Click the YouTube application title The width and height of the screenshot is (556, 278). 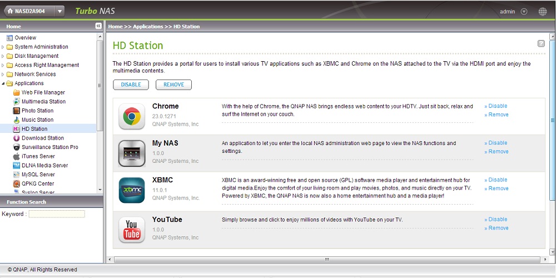click(x=167, y=220)
